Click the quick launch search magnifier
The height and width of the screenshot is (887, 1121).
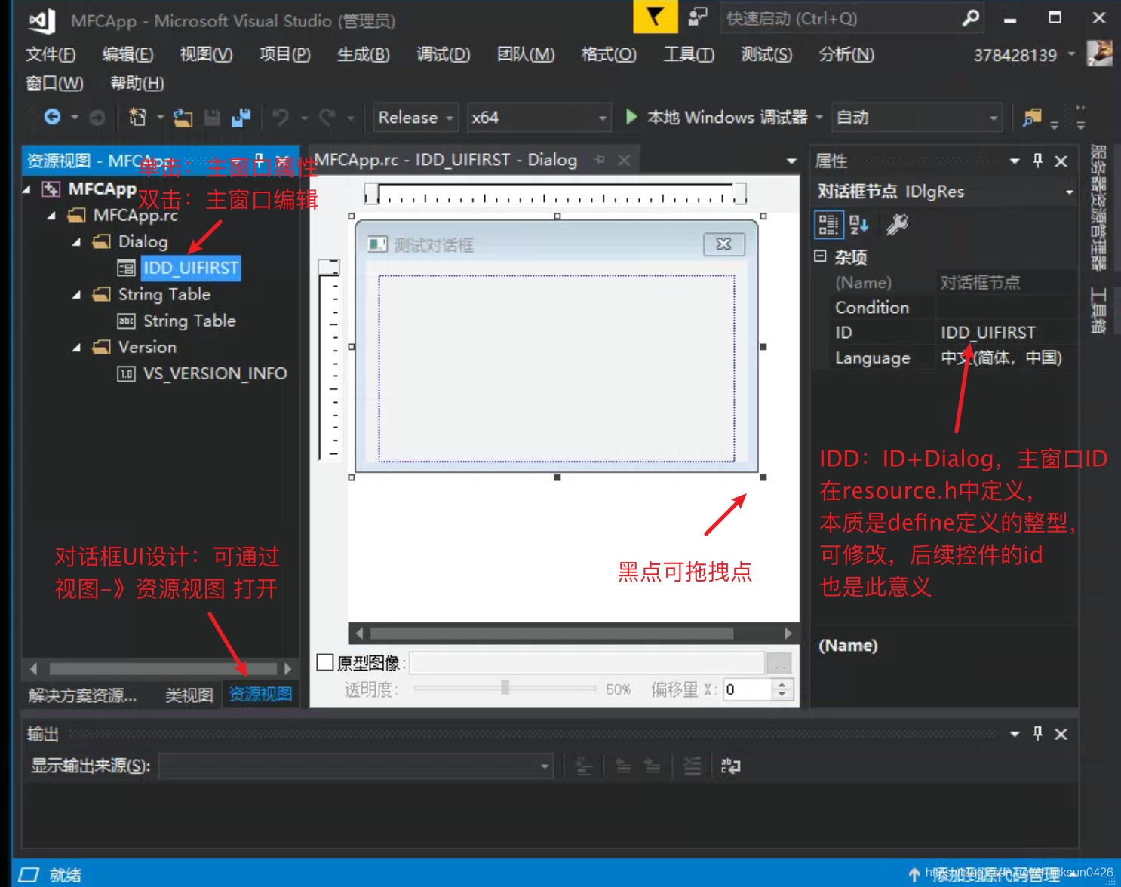pyautogui.click(x=971, y=18)
